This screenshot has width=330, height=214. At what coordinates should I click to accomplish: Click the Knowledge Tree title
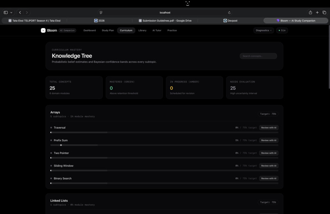click(x=72, y=56)
